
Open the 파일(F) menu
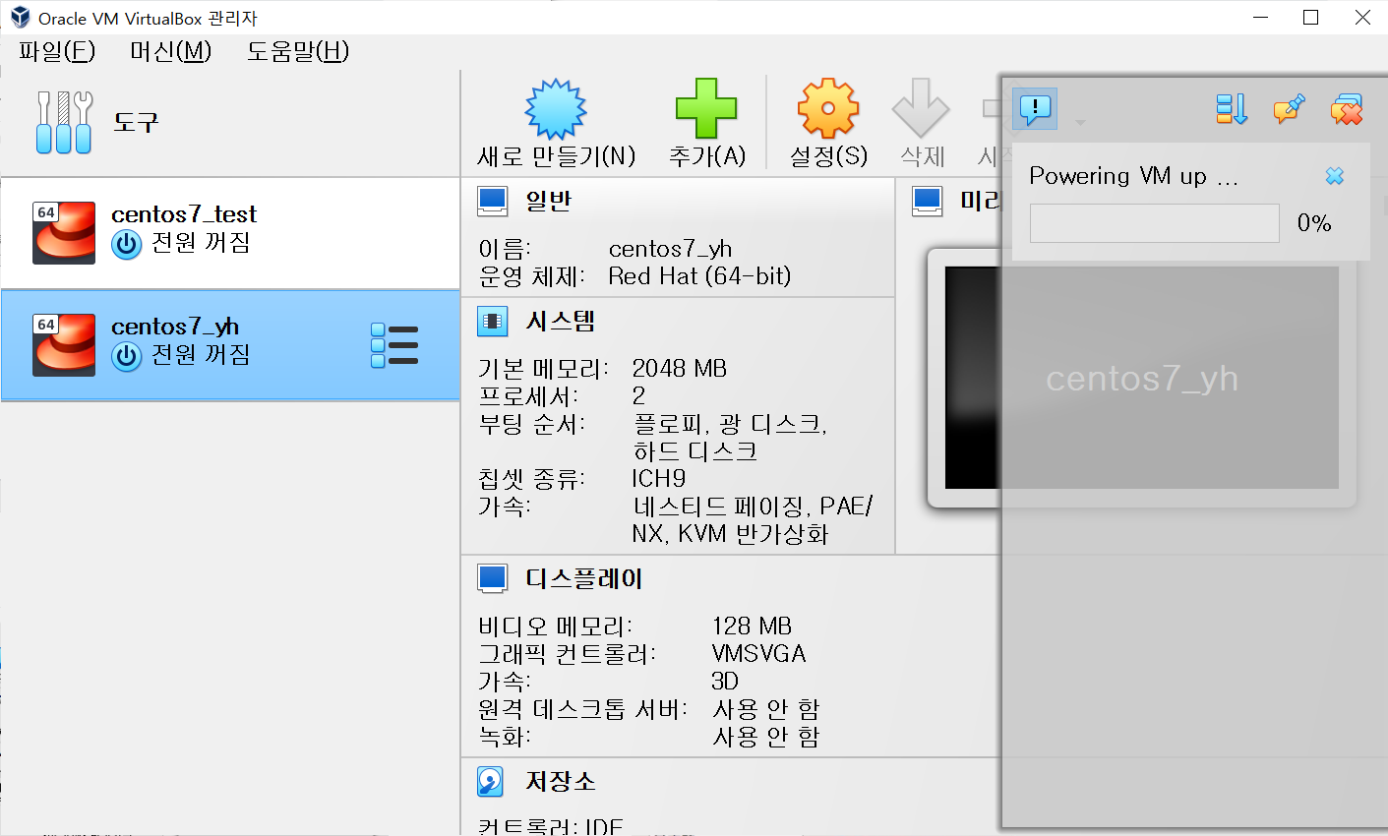[x=57, y=51]
